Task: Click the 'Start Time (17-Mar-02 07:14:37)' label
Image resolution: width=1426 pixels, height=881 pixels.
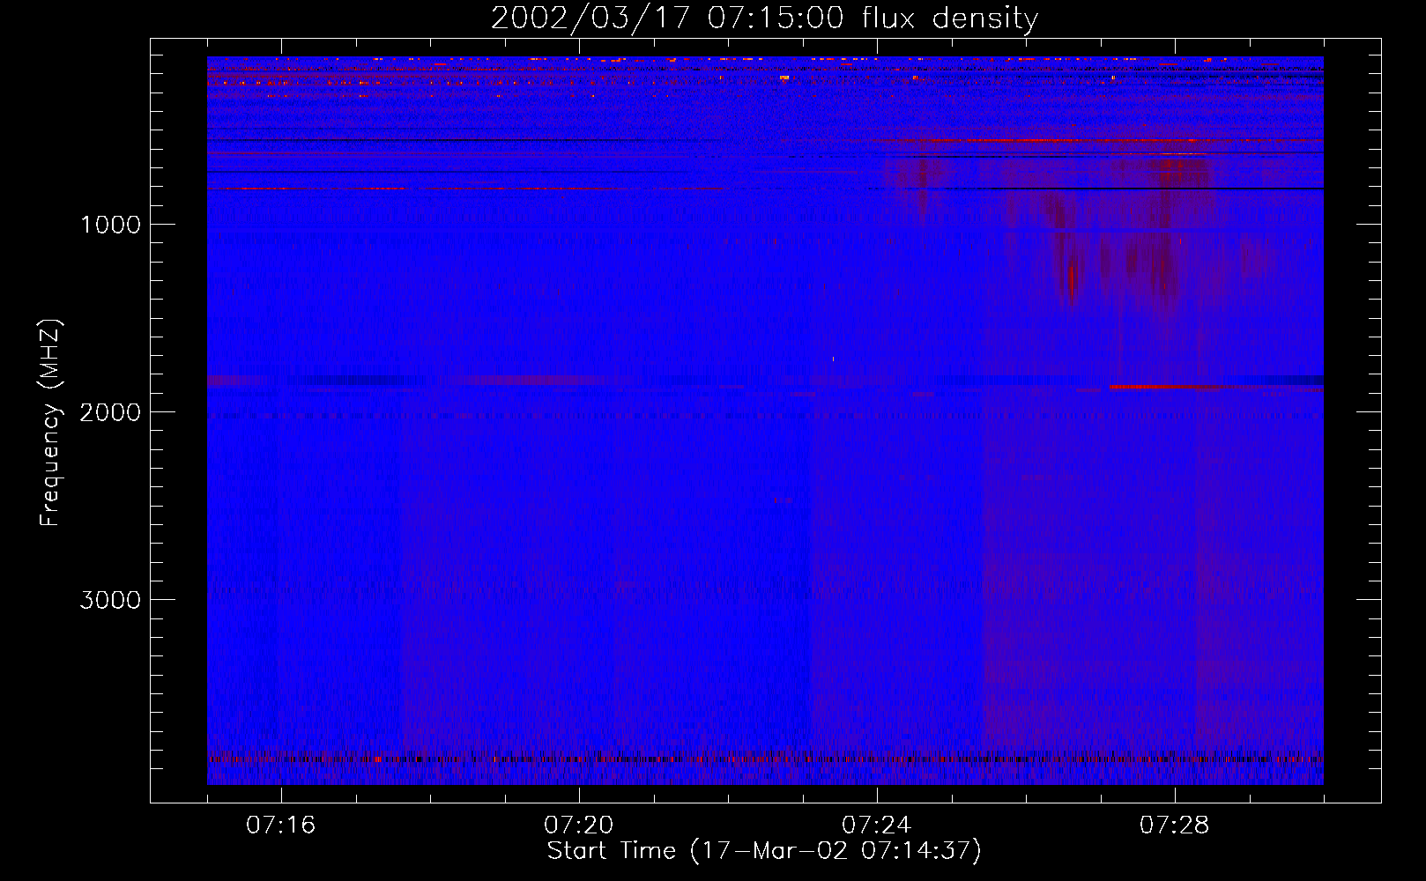Action: pyautogui.click(x=764, y=851)
